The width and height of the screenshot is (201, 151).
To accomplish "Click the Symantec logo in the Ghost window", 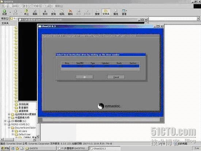I will pos(109,106).
